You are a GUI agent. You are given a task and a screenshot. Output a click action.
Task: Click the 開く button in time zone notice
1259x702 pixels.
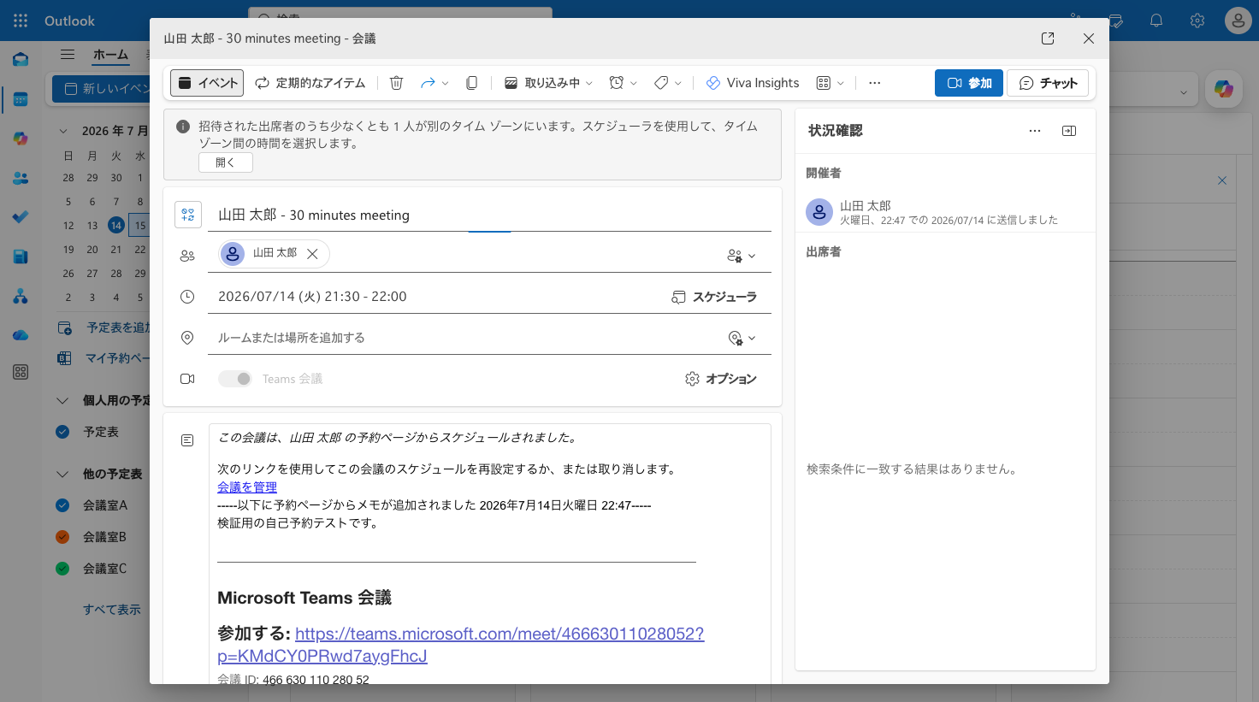[226, 162]
